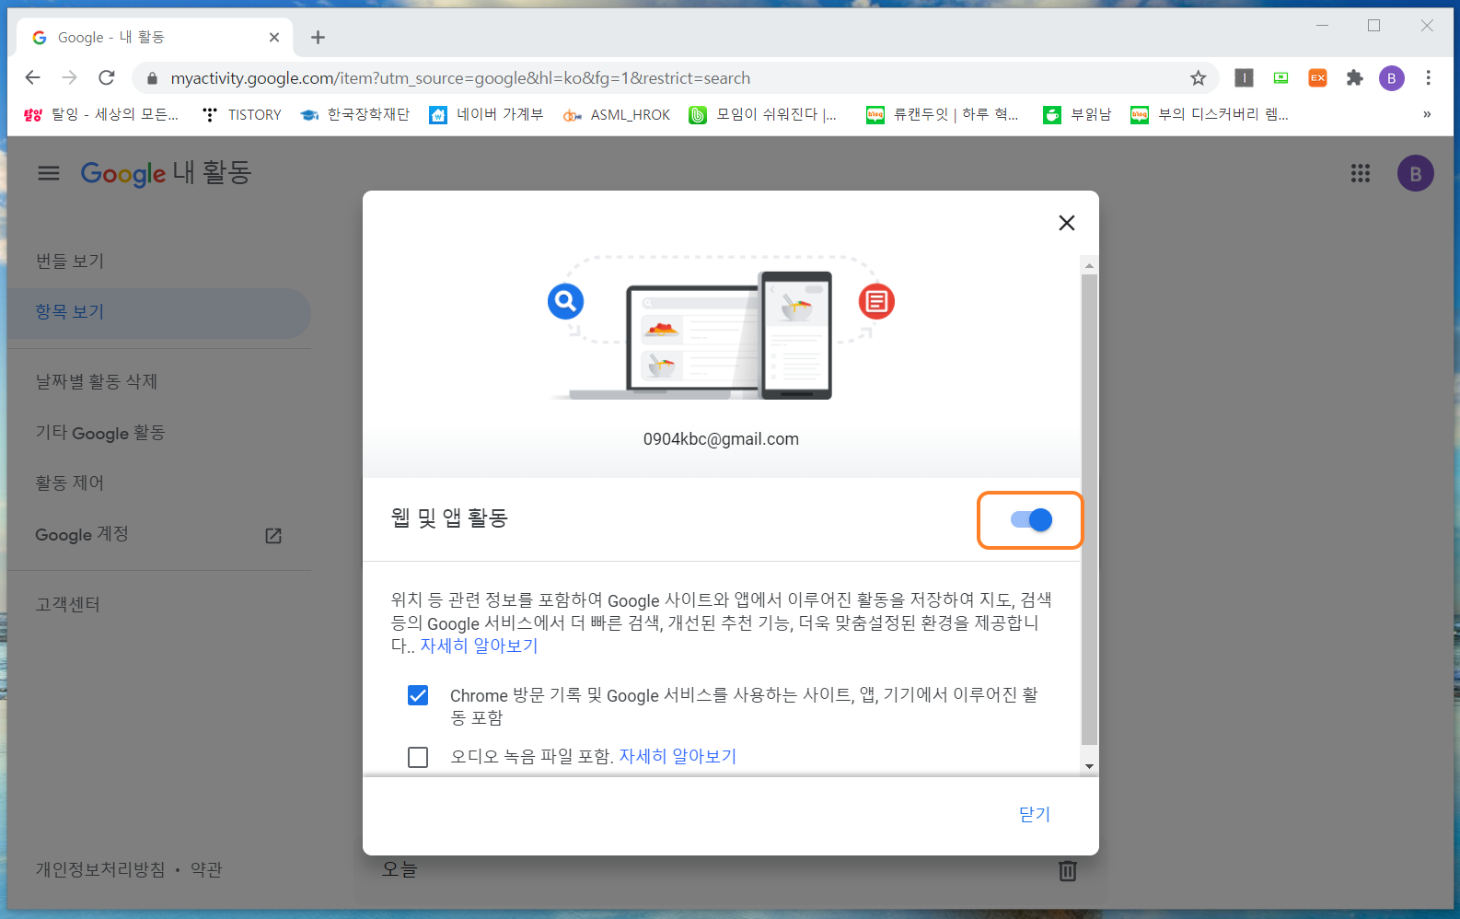This screenshot has width=1460, height=919.
Task: Close the activity controls dialog with X
Action: [x=1067, y=223]
